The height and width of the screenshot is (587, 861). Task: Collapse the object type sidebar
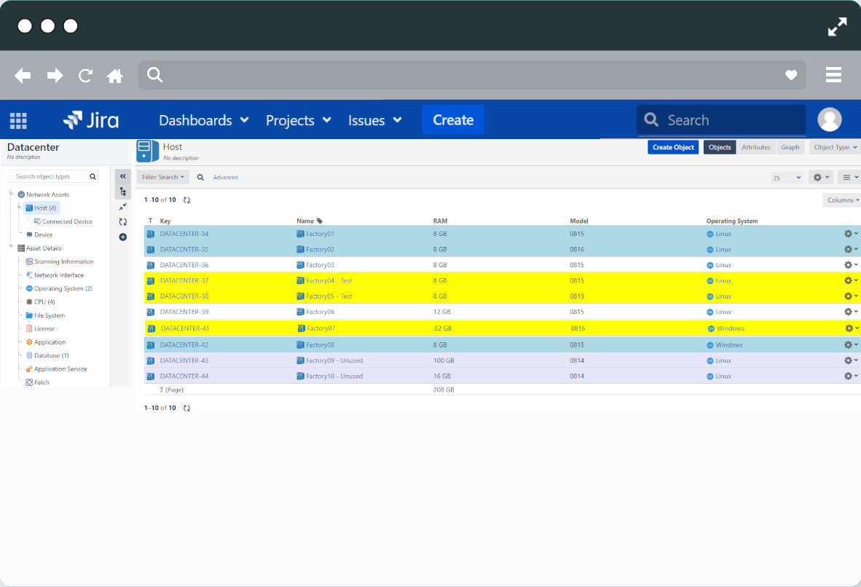coord(123,176)
